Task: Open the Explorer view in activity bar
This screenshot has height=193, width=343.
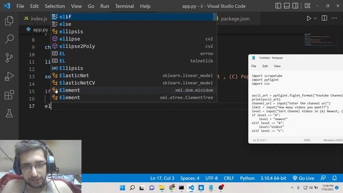Action: coord(9,20)
